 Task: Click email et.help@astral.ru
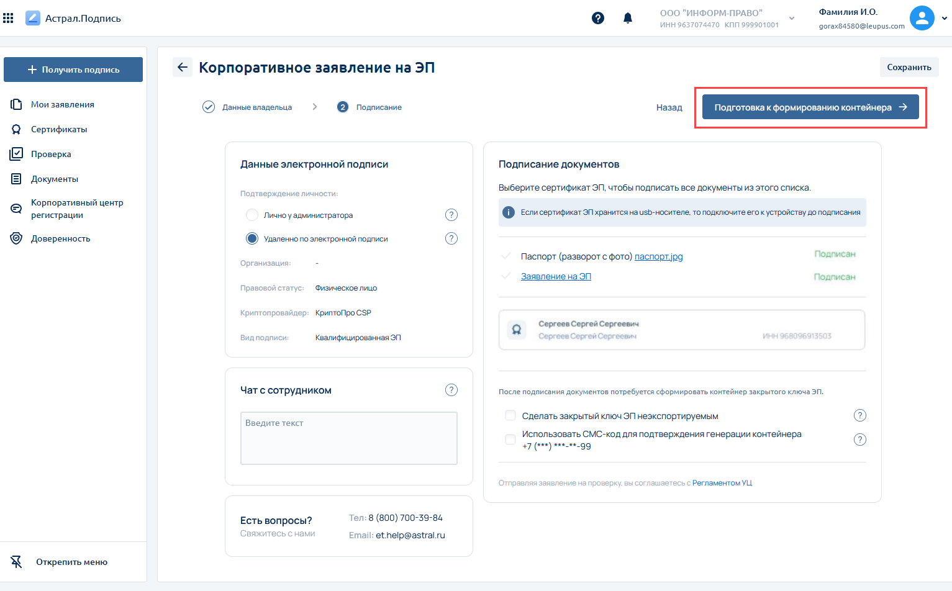[410, 535]
